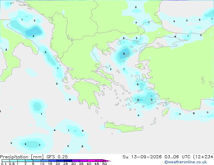Select the Peloponnese peninsula landmass

click(x=88, y=93)
